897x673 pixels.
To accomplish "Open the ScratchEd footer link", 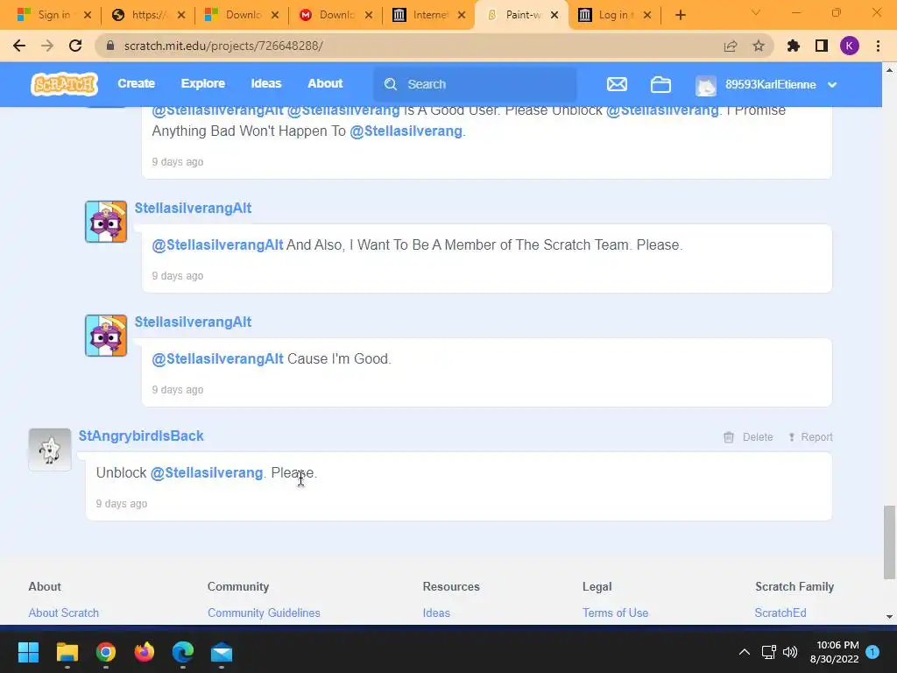I will point(780,613).
